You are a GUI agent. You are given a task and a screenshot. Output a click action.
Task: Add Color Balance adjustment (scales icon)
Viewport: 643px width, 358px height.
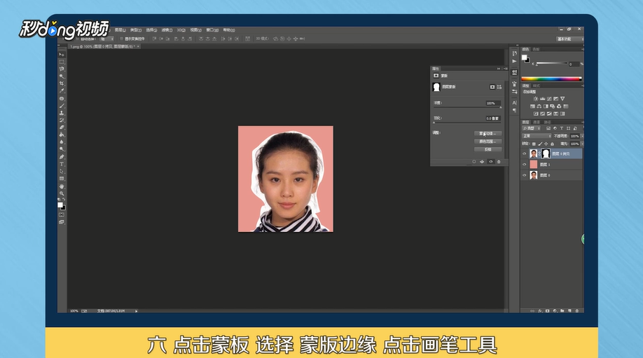(x=539, y=106)
